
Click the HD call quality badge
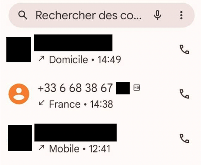[136, 88]
